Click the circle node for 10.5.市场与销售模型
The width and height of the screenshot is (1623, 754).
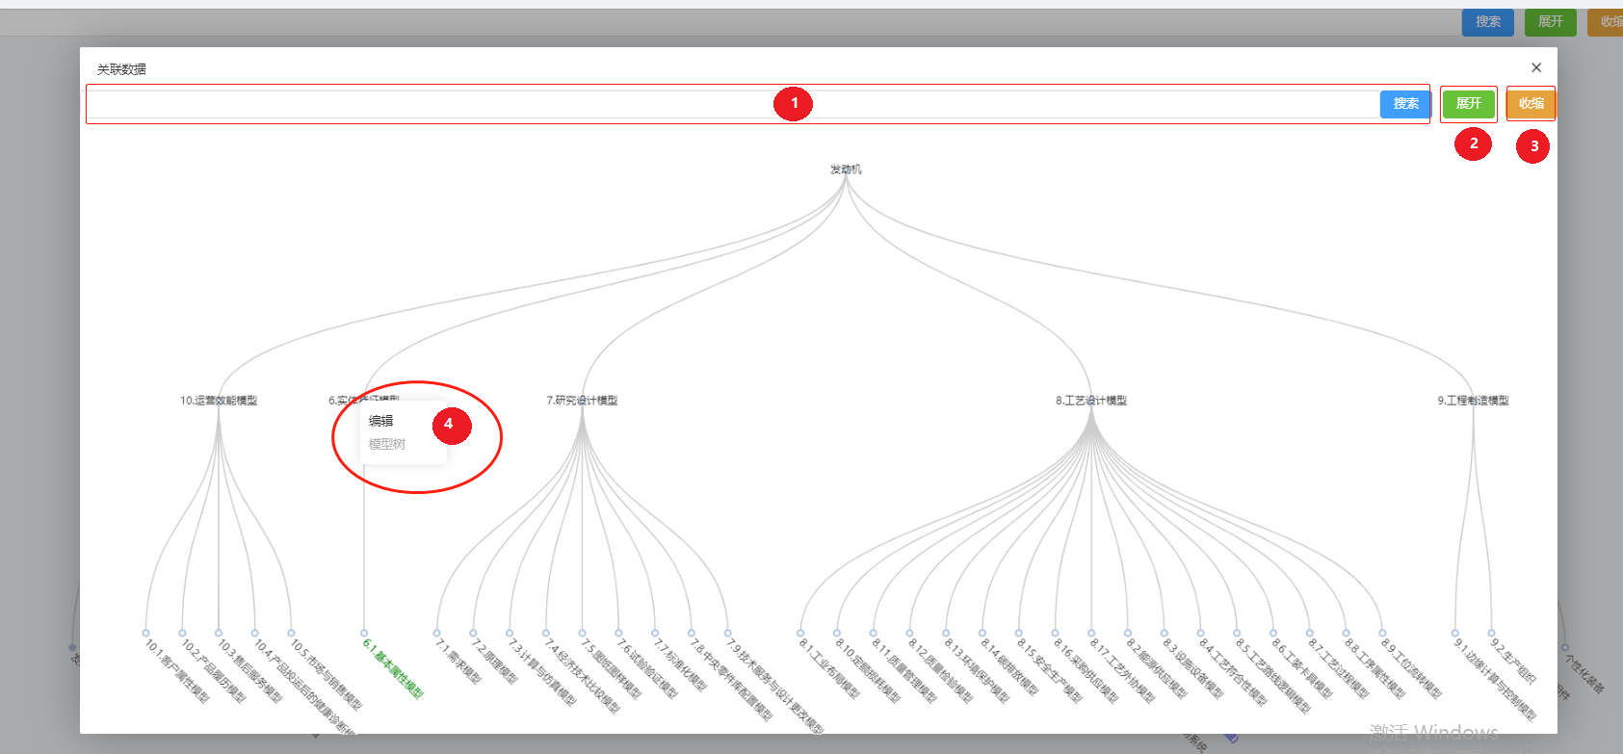[291, 634]
